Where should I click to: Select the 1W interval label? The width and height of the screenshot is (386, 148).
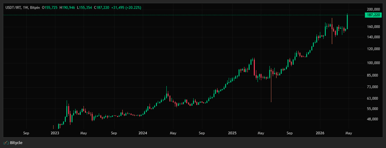tap(25, 7)
